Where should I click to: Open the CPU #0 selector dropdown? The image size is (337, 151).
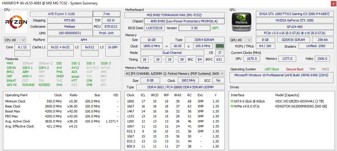(15, 40)
